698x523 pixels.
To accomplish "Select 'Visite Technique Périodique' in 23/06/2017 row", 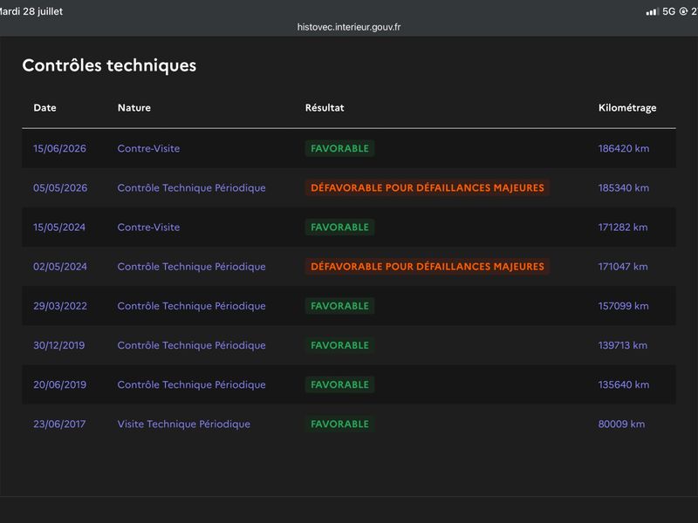I will click(184, 425).
